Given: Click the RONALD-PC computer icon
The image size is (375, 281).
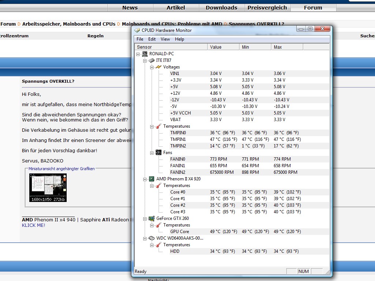Looking at the screenshot, I should point(145,54).
